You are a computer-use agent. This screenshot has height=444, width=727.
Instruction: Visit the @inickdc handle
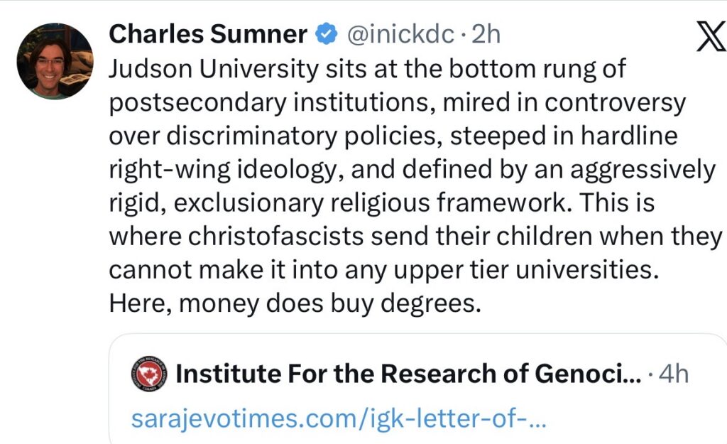pos(398,33)
